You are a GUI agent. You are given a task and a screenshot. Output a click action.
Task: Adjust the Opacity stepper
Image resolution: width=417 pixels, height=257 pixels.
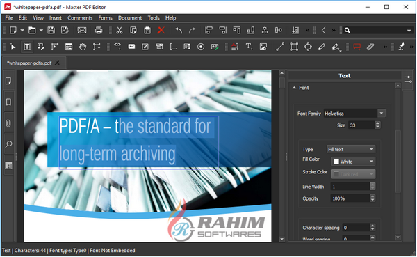point(373,198)
